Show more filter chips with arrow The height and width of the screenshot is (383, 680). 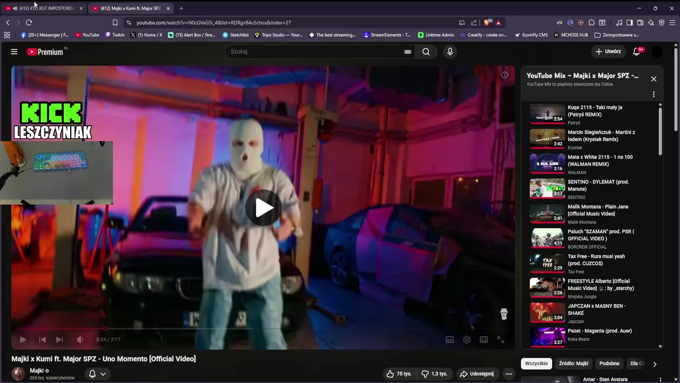point(654,364)
